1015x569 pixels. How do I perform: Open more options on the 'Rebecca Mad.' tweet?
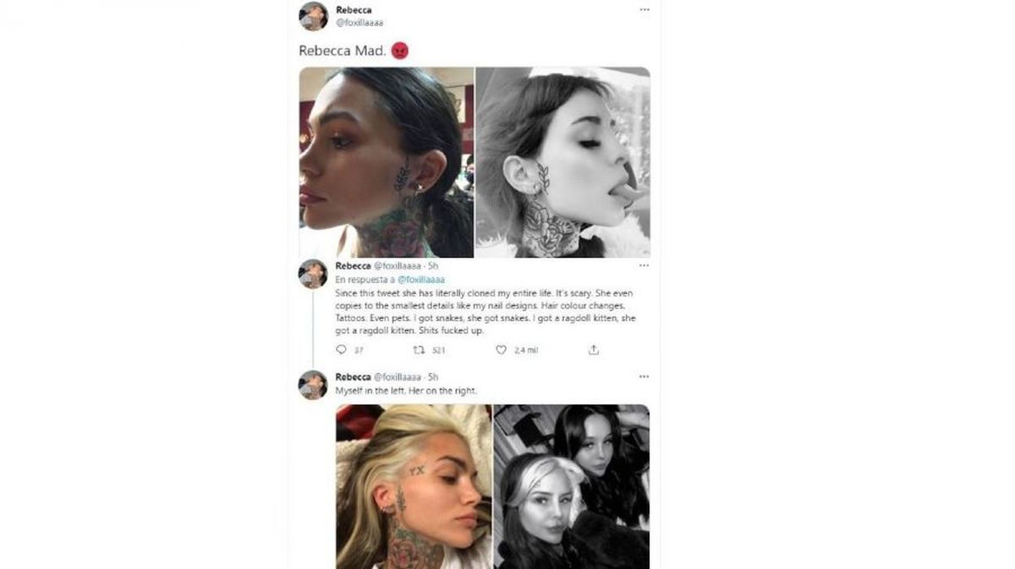pyautogui.click(x=645, y=9)
